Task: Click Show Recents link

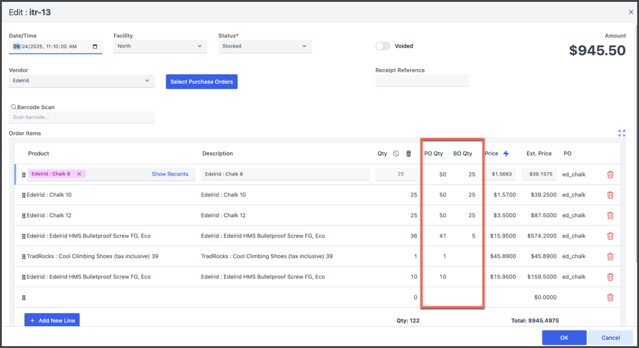Action: 170,174
